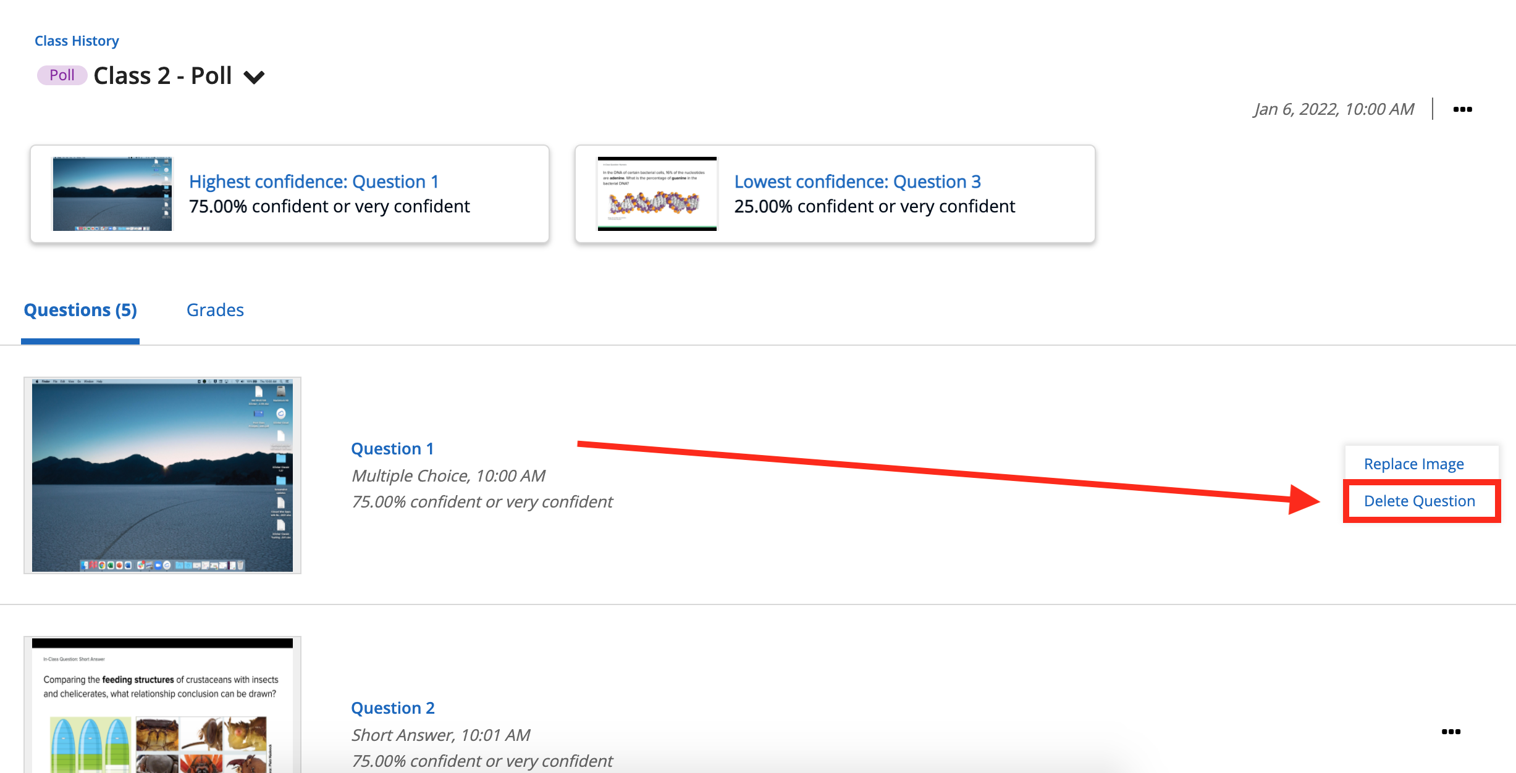Click the desert desktop thumbnail for Question 1
Screen dimensions: 1516x773
coord(162,475)
